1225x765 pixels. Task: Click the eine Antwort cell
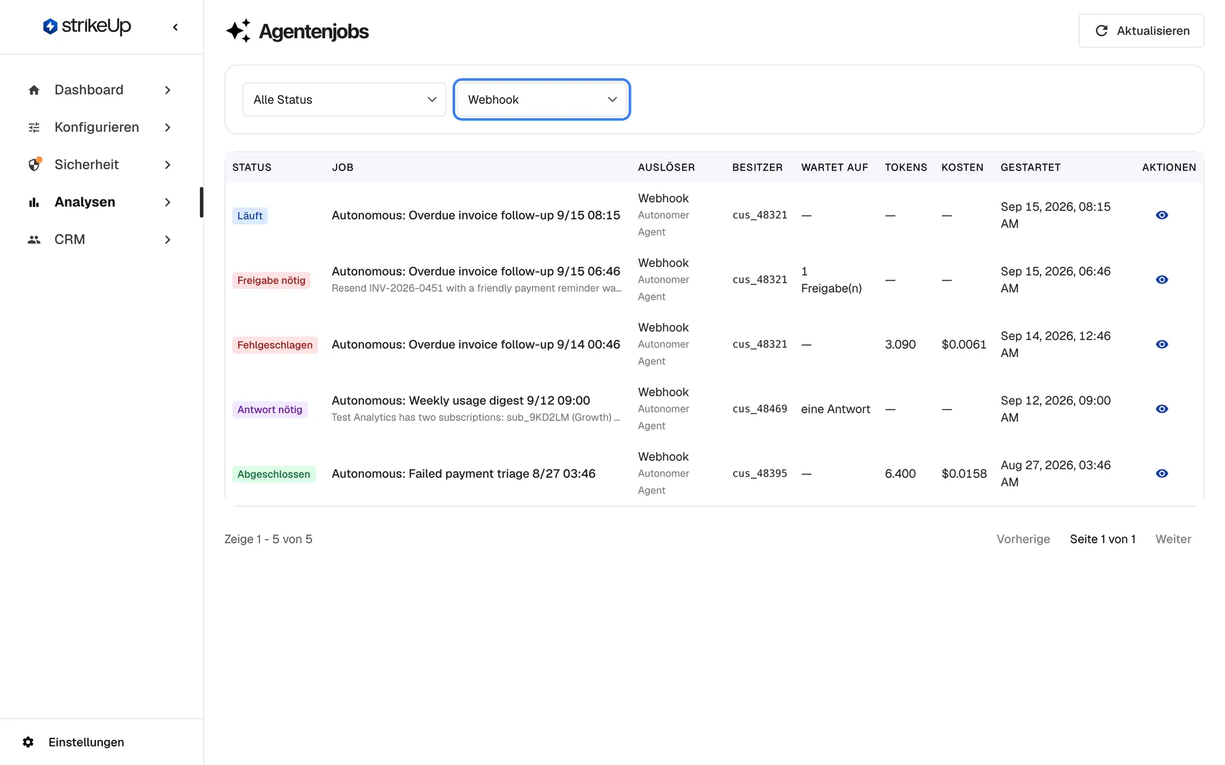[836, 409]
